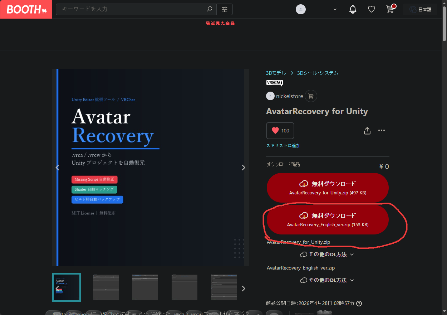This screenshot has width=447, height=315.
Task: Expand the account dropdown chevron
Action: (335, 9)
